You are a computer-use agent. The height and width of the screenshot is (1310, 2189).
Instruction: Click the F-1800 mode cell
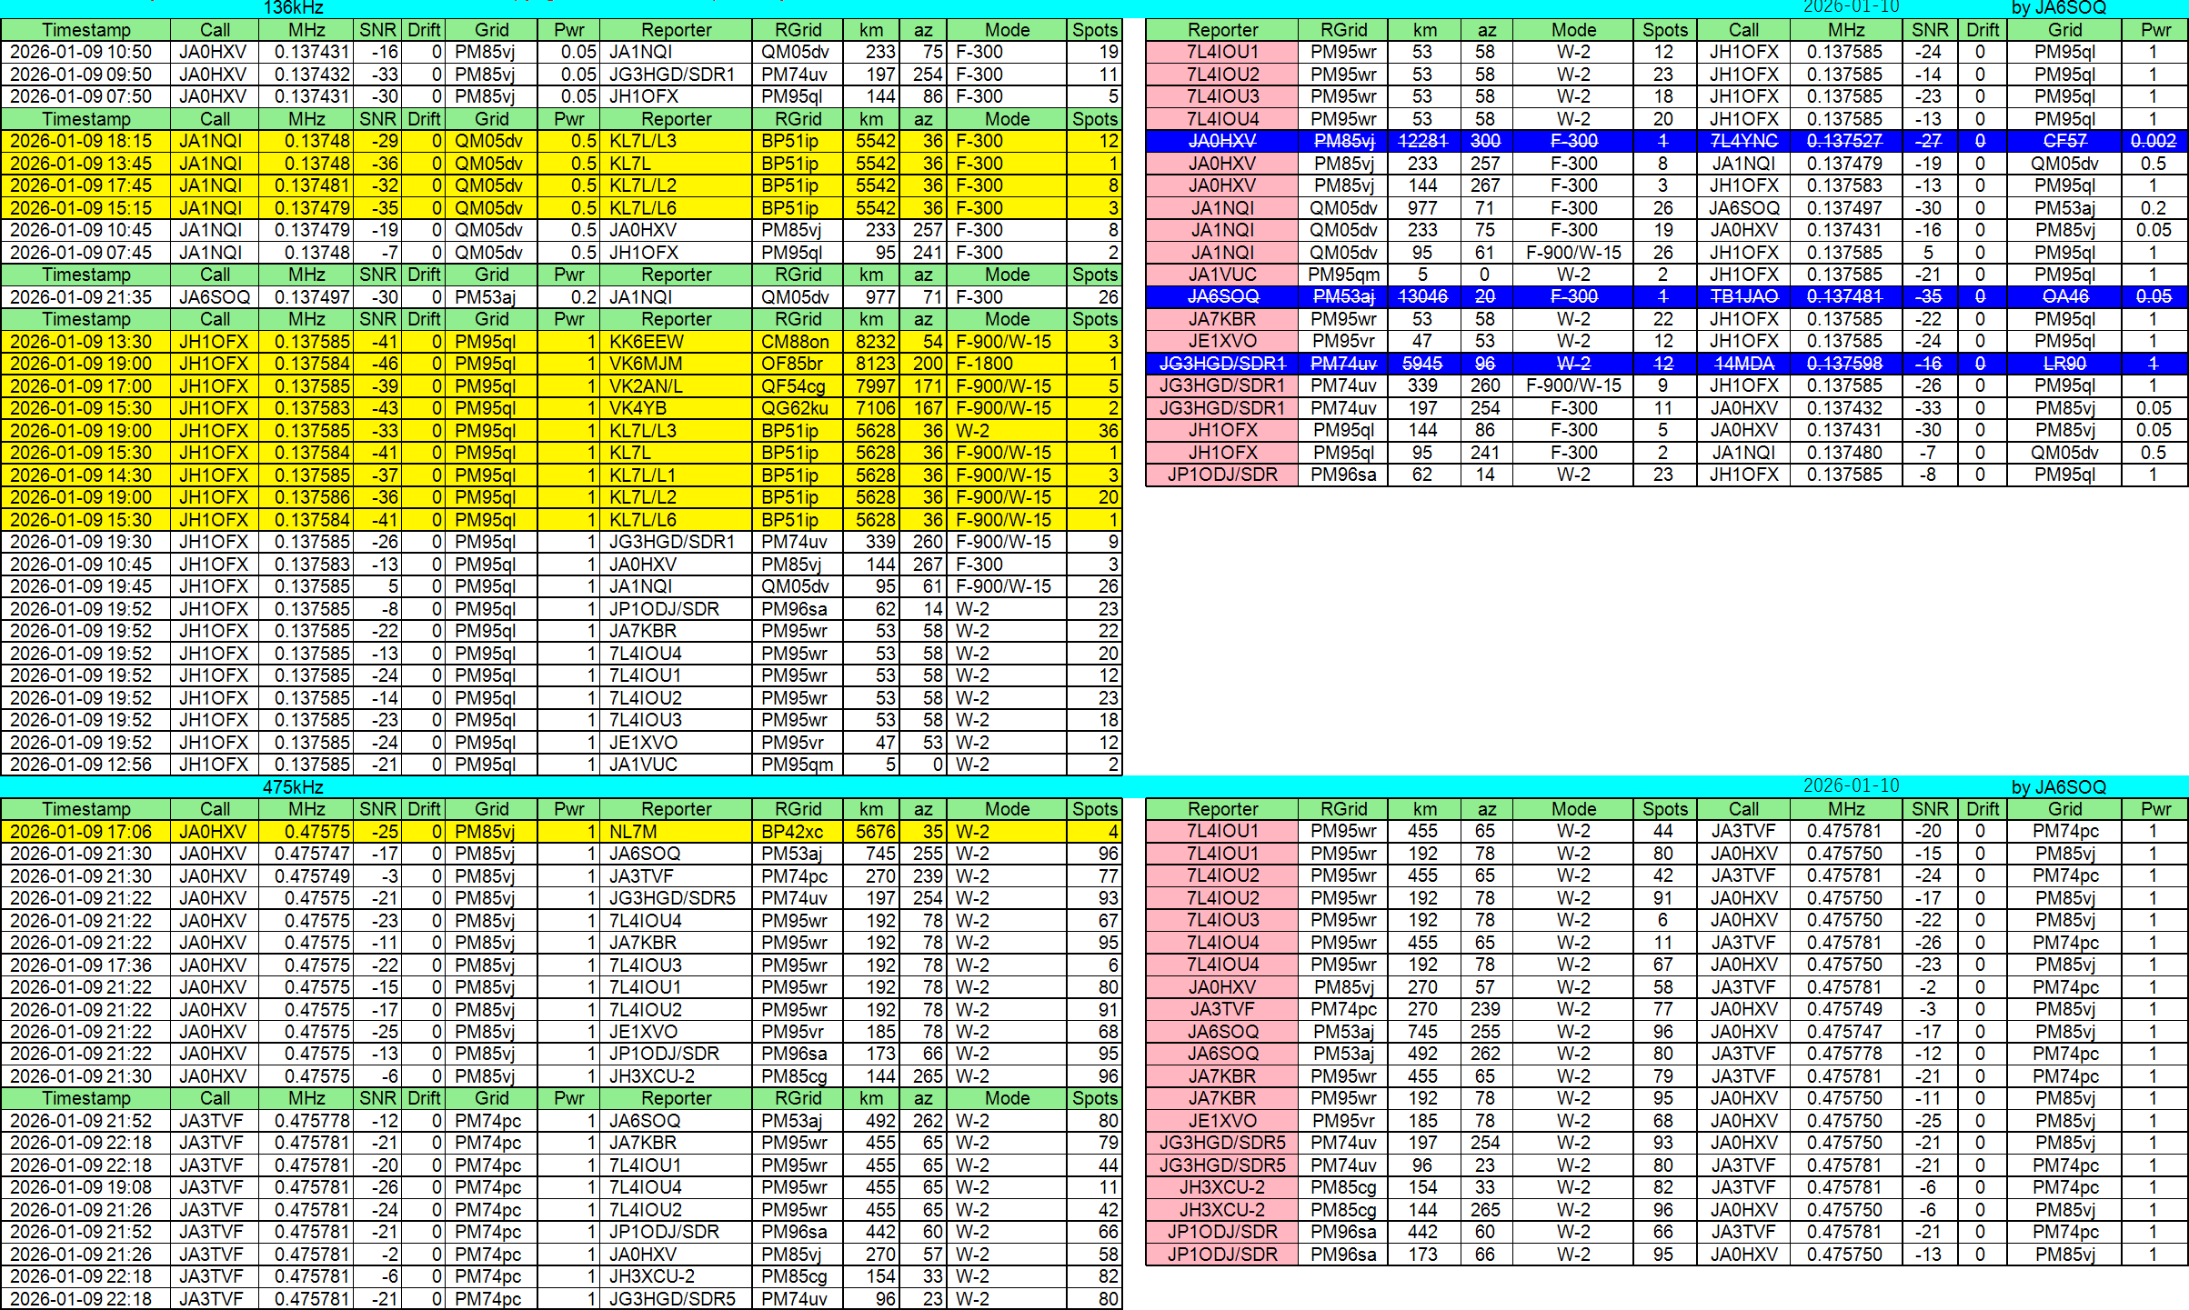(x=984, y=364)
